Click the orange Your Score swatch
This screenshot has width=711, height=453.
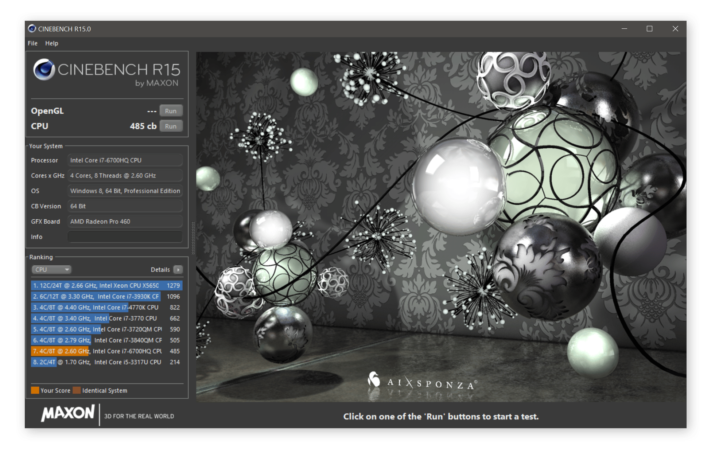coord(35,390)
